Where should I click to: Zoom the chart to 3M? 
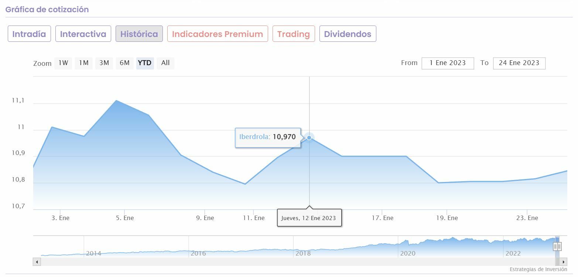click(x=104, y=63)
